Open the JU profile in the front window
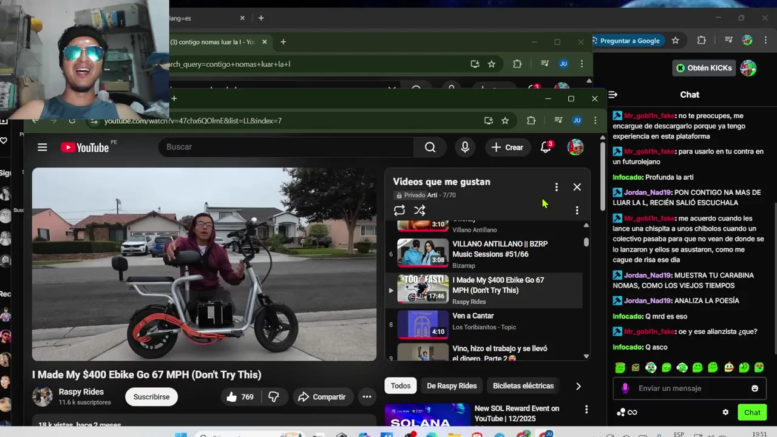 point(577,120)
